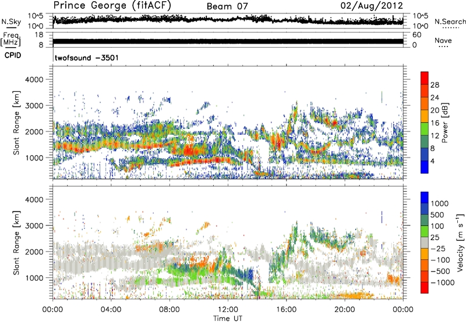Click the 'CPID' row label
The image size is (466, 322).
click(13, 55)
